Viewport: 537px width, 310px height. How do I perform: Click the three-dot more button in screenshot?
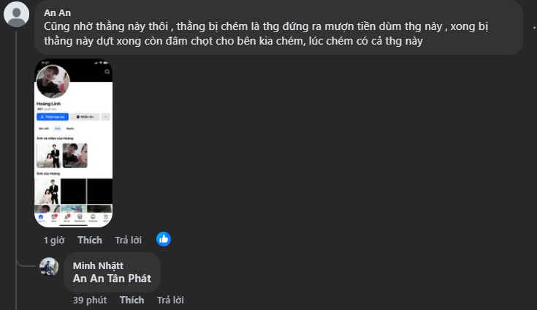pyautogui.click(x=106, y=117)
